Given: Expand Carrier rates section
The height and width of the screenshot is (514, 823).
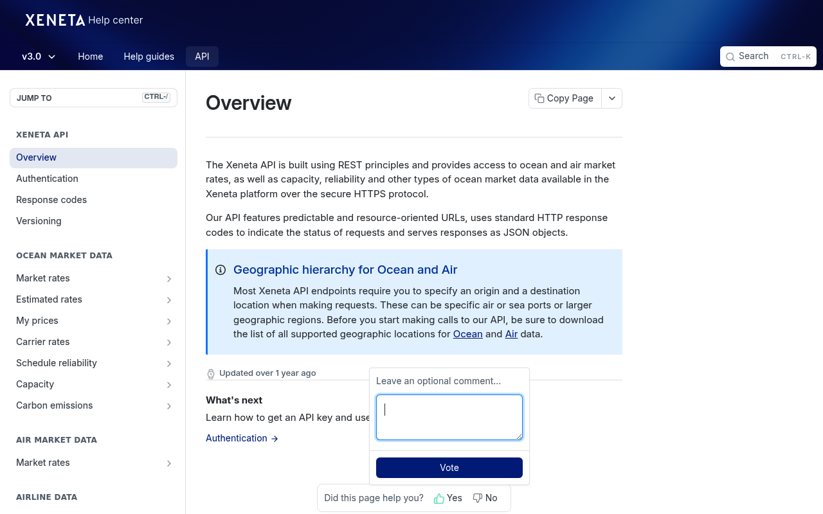Looking at the screenshot, I should click(x=169, y=342).
